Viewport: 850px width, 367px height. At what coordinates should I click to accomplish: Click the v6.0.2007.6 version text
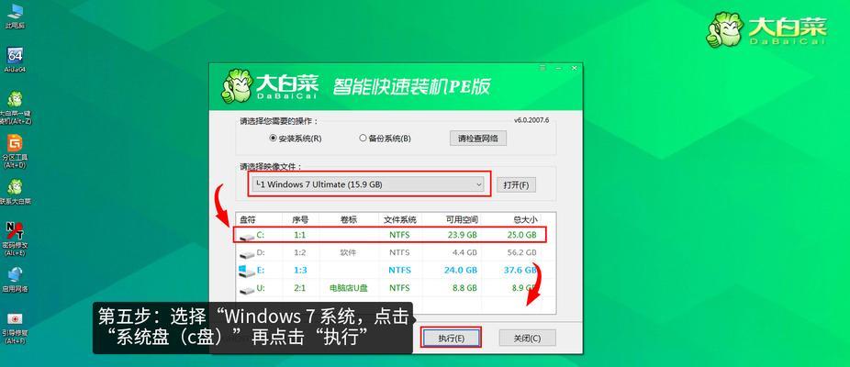point(531,120)
